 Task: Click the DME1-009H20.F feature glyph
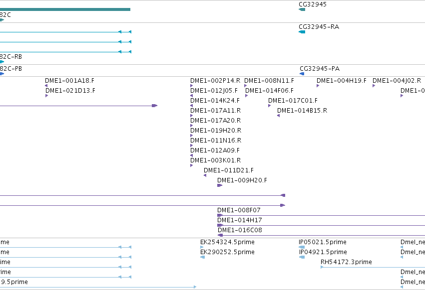click(220, 185)
